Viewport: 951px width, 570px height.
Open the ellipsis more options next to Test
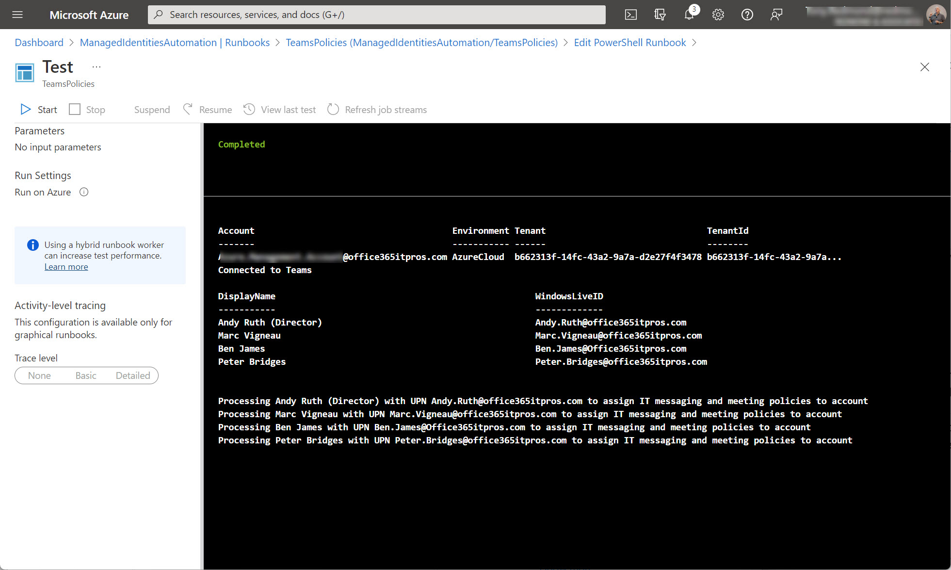point(97,67)
